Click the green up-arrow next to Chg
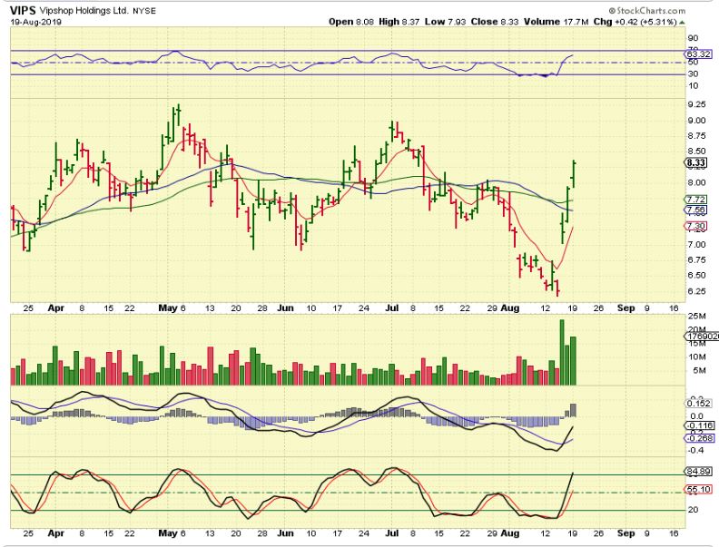The width and height of the screenshot is (719, 547). pyautogui.click(x=682, y=22)
